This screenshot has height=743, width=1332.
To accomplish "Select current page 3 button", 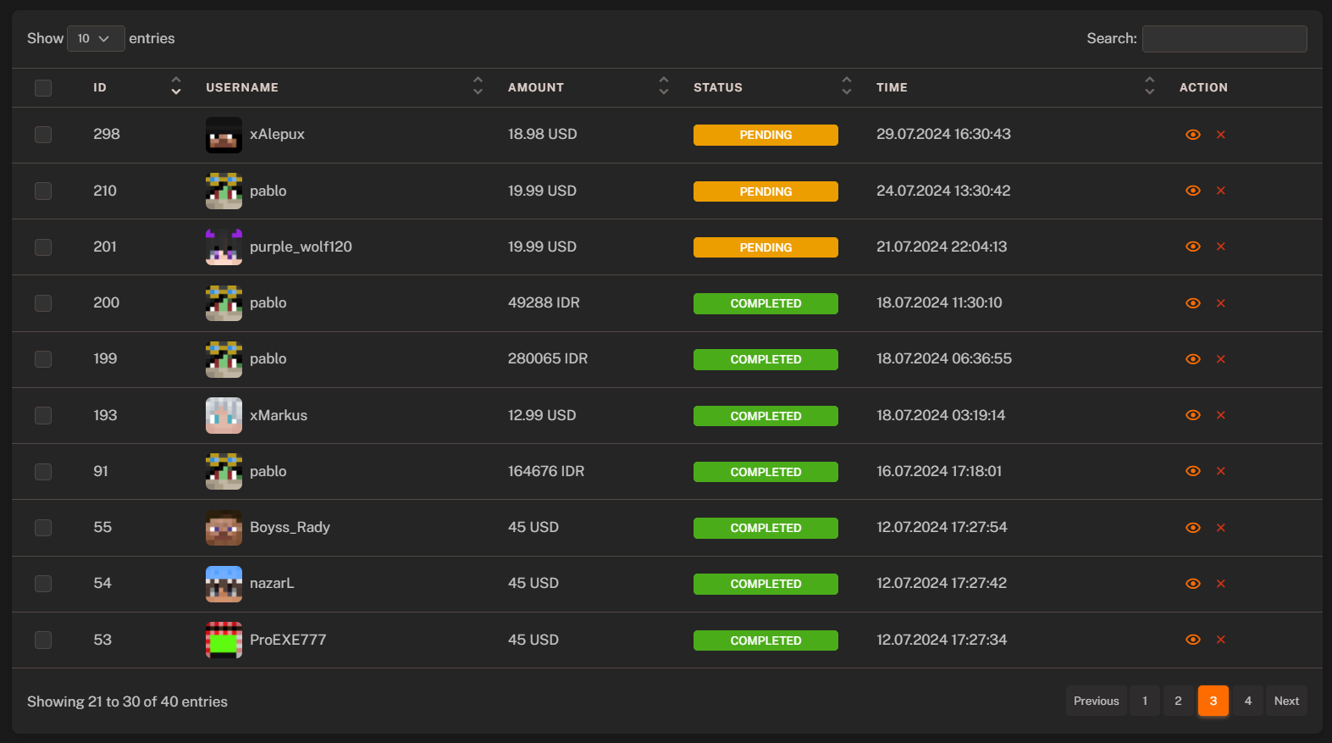I will [x=1213, y=701].
